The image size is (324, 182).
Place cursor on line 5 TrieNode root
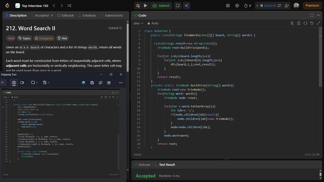(183, 48)
